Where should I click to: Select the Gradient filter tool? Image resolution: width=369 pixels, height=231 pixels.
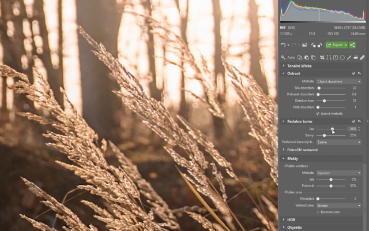click(336, 57)
